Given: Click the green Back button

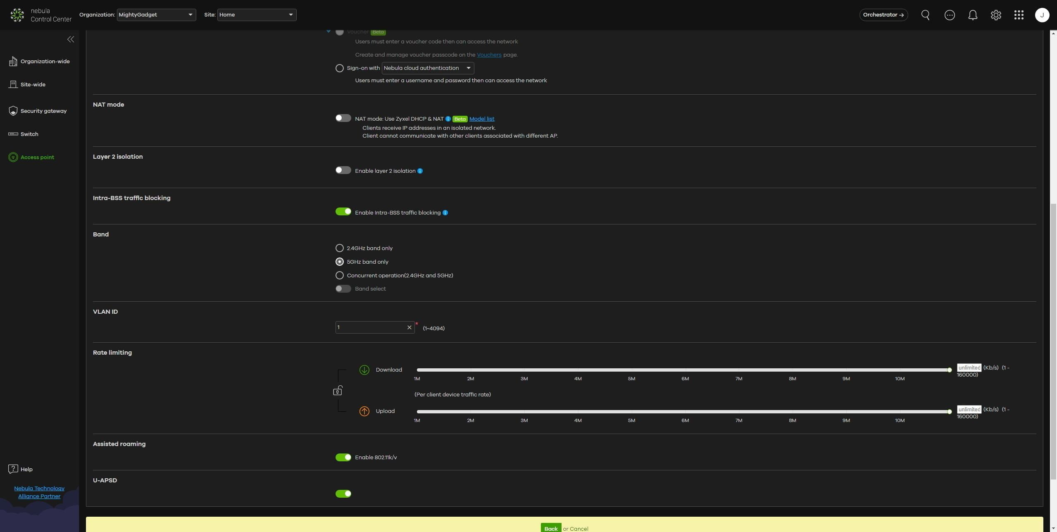Looking at the screenshot, I should pyautogui.click(x=550, y=528).
